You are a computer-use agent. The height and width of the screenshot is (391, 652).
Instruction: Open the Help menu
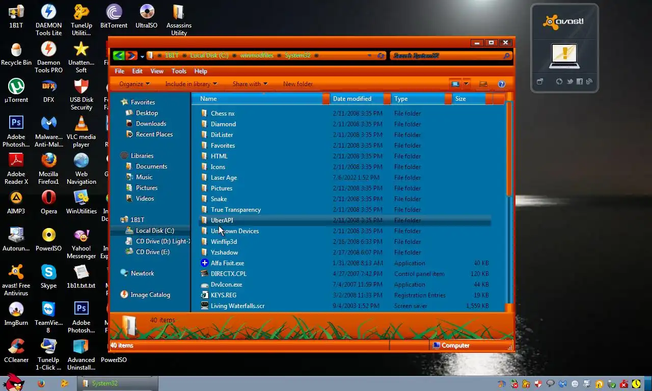[201, 71]
